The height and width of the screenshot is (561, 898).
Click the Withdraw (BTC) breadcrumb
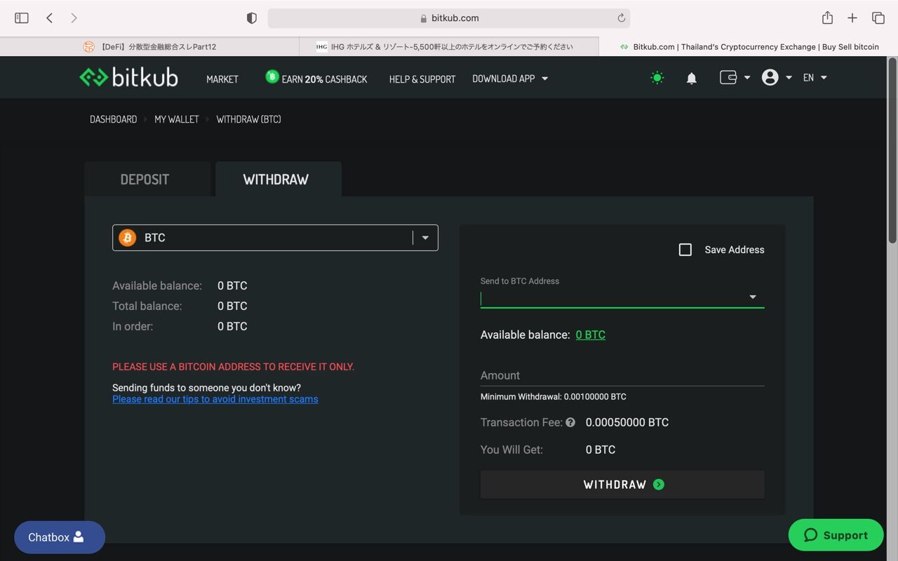[249, 119]
